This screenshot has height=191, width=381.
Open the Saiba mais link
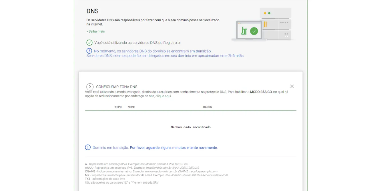[x=96, y=31]
